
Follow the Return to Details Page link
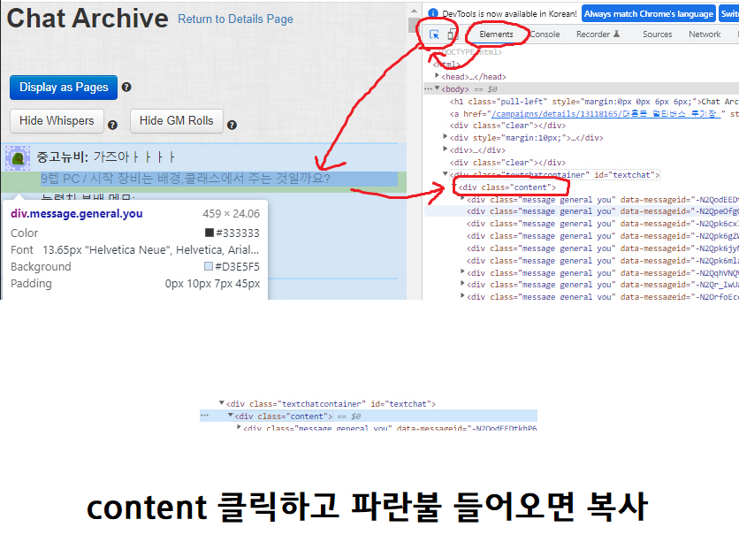click(x=235, y=19)
